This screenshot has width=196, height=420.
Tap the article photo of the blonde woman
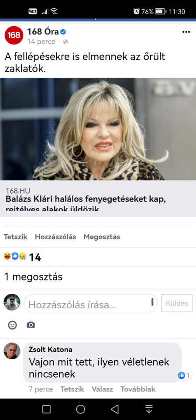tap(98, 129)
